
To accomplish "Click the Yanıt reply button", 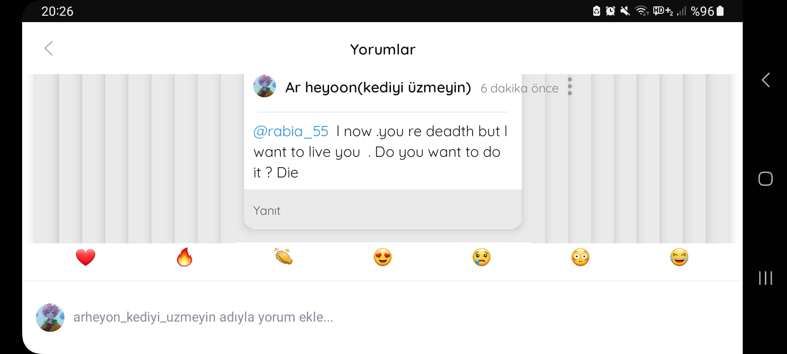I will 267,210.
